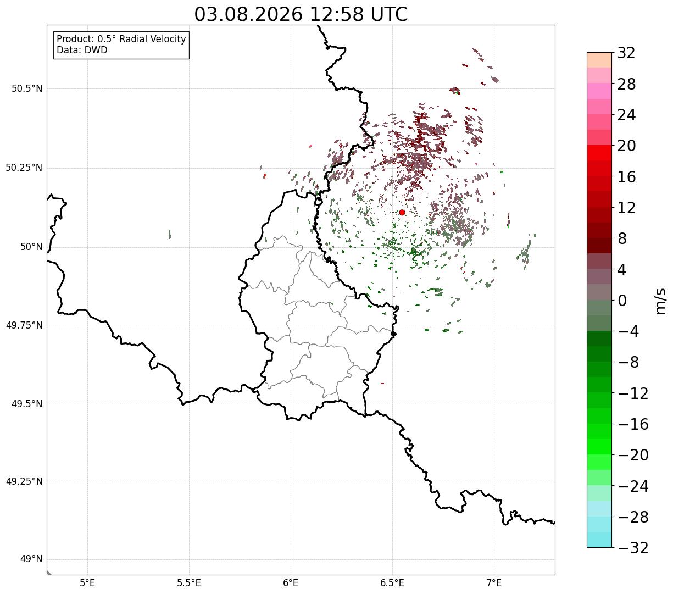Click the 5.5°E longitude tick label
This screenshot has width=673, height=594.
[x=189, y=583]
